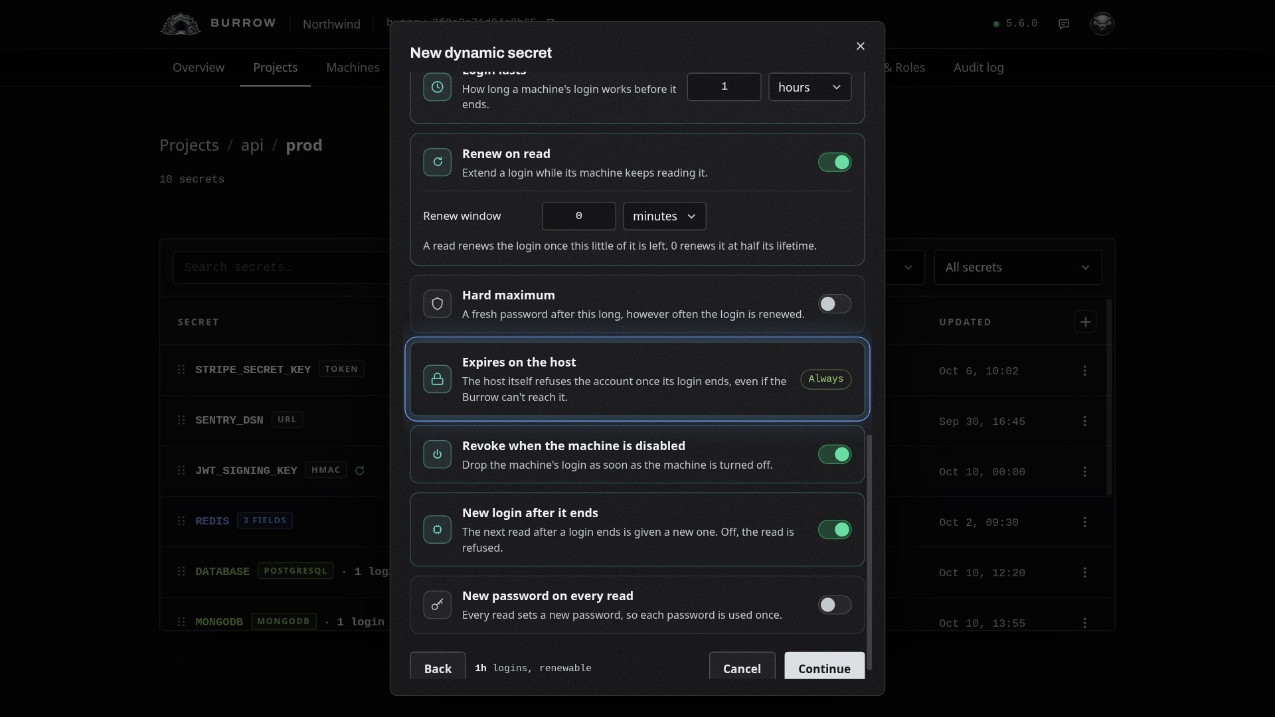Viewport: 1275px width, 717px height.
Task: Open the user avatar menu
Action: (1102, 23)
